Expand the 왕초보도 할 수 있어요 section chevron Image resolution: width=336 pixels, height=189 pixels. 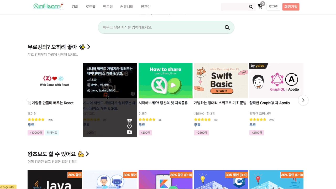pyautogui.click(x=87, y=154)
